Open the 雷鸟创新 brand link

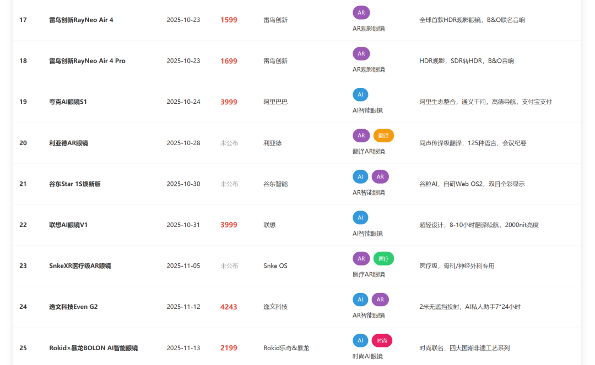[275, 19]
